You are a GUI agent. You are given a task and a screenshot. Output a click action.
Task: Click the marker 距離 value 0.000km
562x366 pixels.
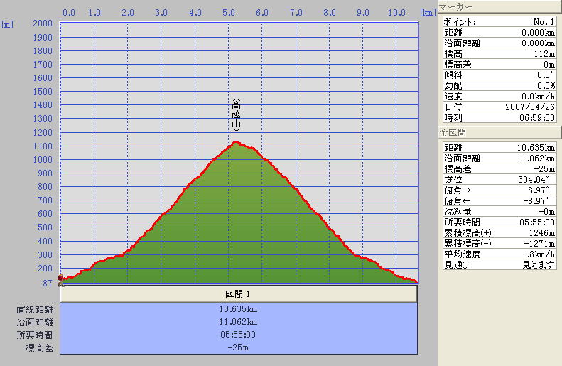(x=538, y=32)
